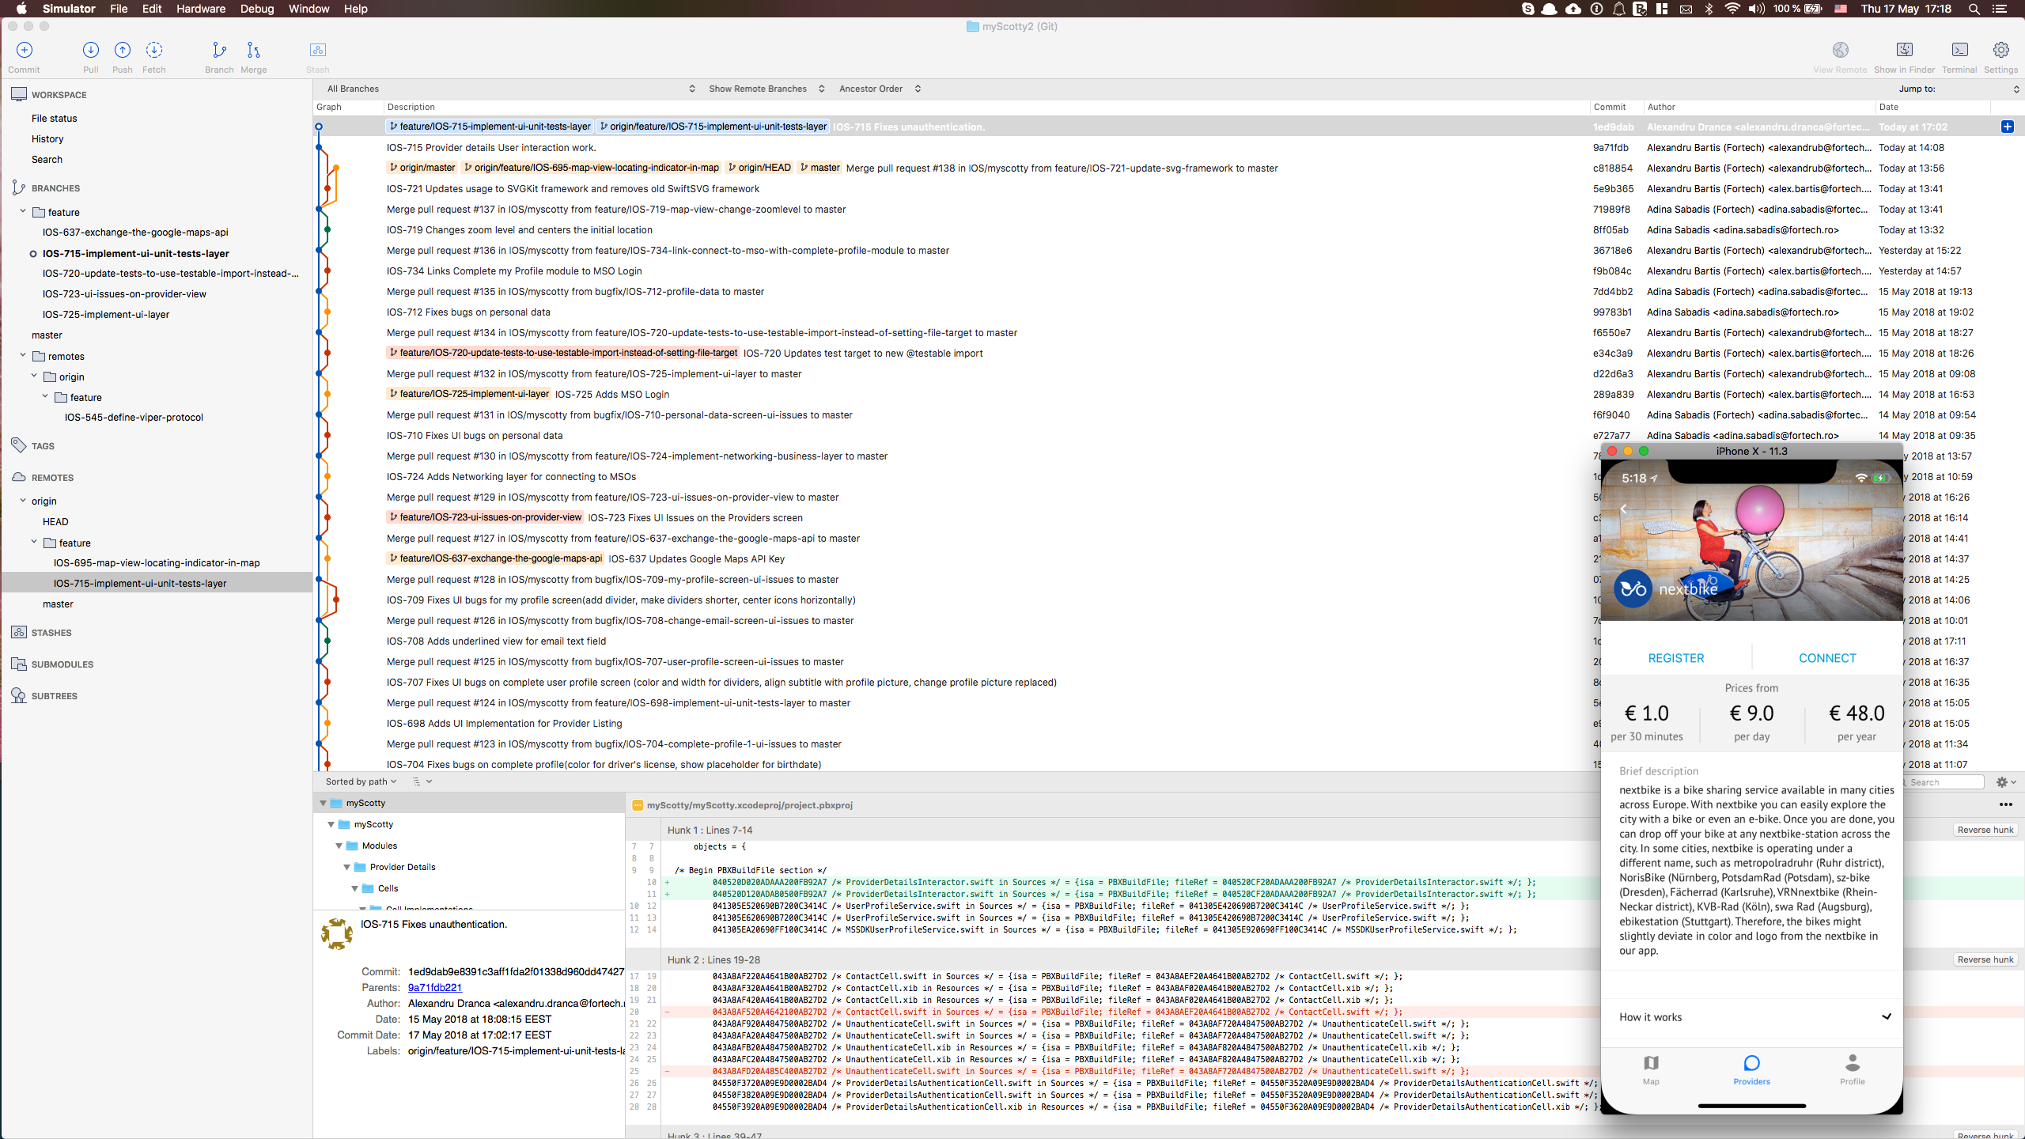Tap REGISTER in the simulator
This screenshot has width=2025, height=1139.
pyautogui.click(x=1676, y=658)
